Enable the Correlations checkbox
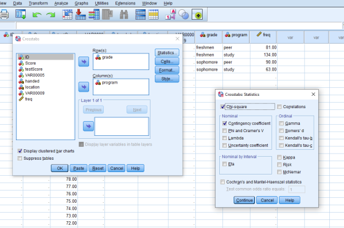 coord(279,107)
